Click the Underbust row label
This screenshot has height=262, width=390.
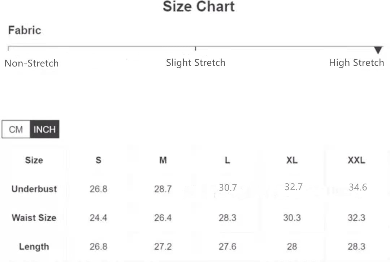tap(34, 189)
